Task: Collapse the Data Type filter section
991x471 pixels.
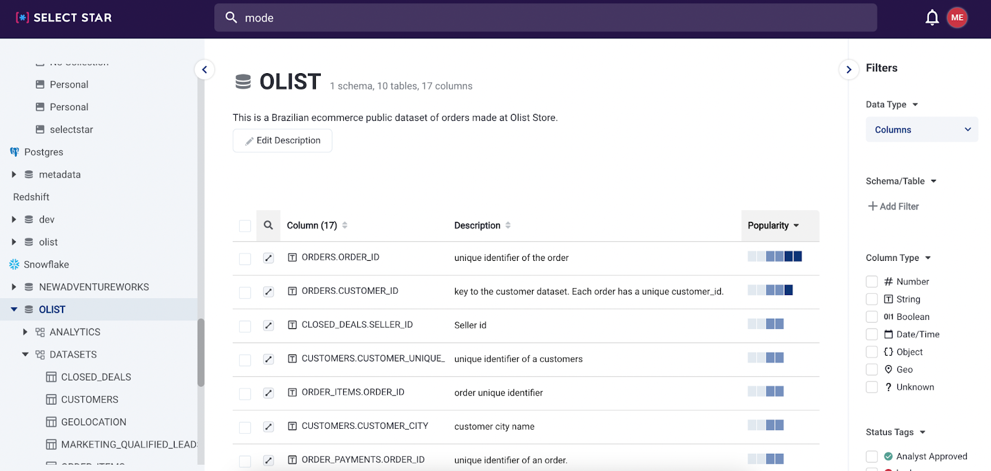Action: (915, 104)
